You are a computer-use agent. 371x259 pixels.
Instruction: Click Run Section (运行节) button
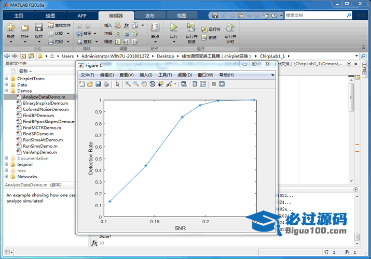point(211,30)
